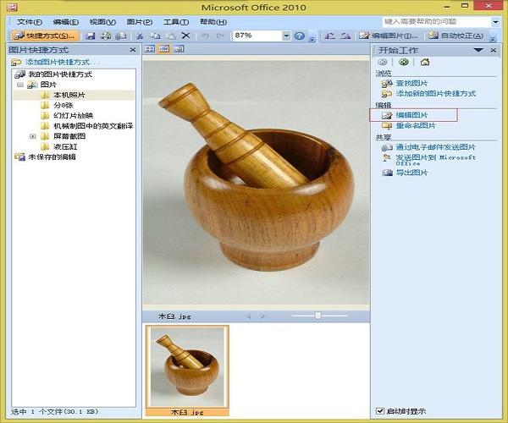Toggle the 启动时显示 checkbox
Image resolution: width=508 pixels, height=423 pixels.
point(379,411)
